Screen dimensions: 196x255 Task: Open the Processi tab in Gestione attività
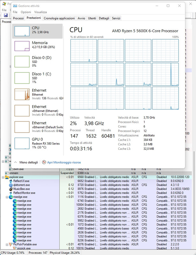click(x=18, y=18)
